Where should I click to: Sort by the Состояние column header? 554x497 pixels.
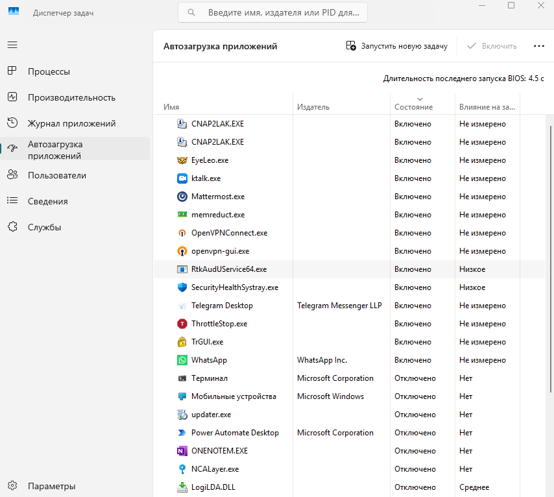413,107
